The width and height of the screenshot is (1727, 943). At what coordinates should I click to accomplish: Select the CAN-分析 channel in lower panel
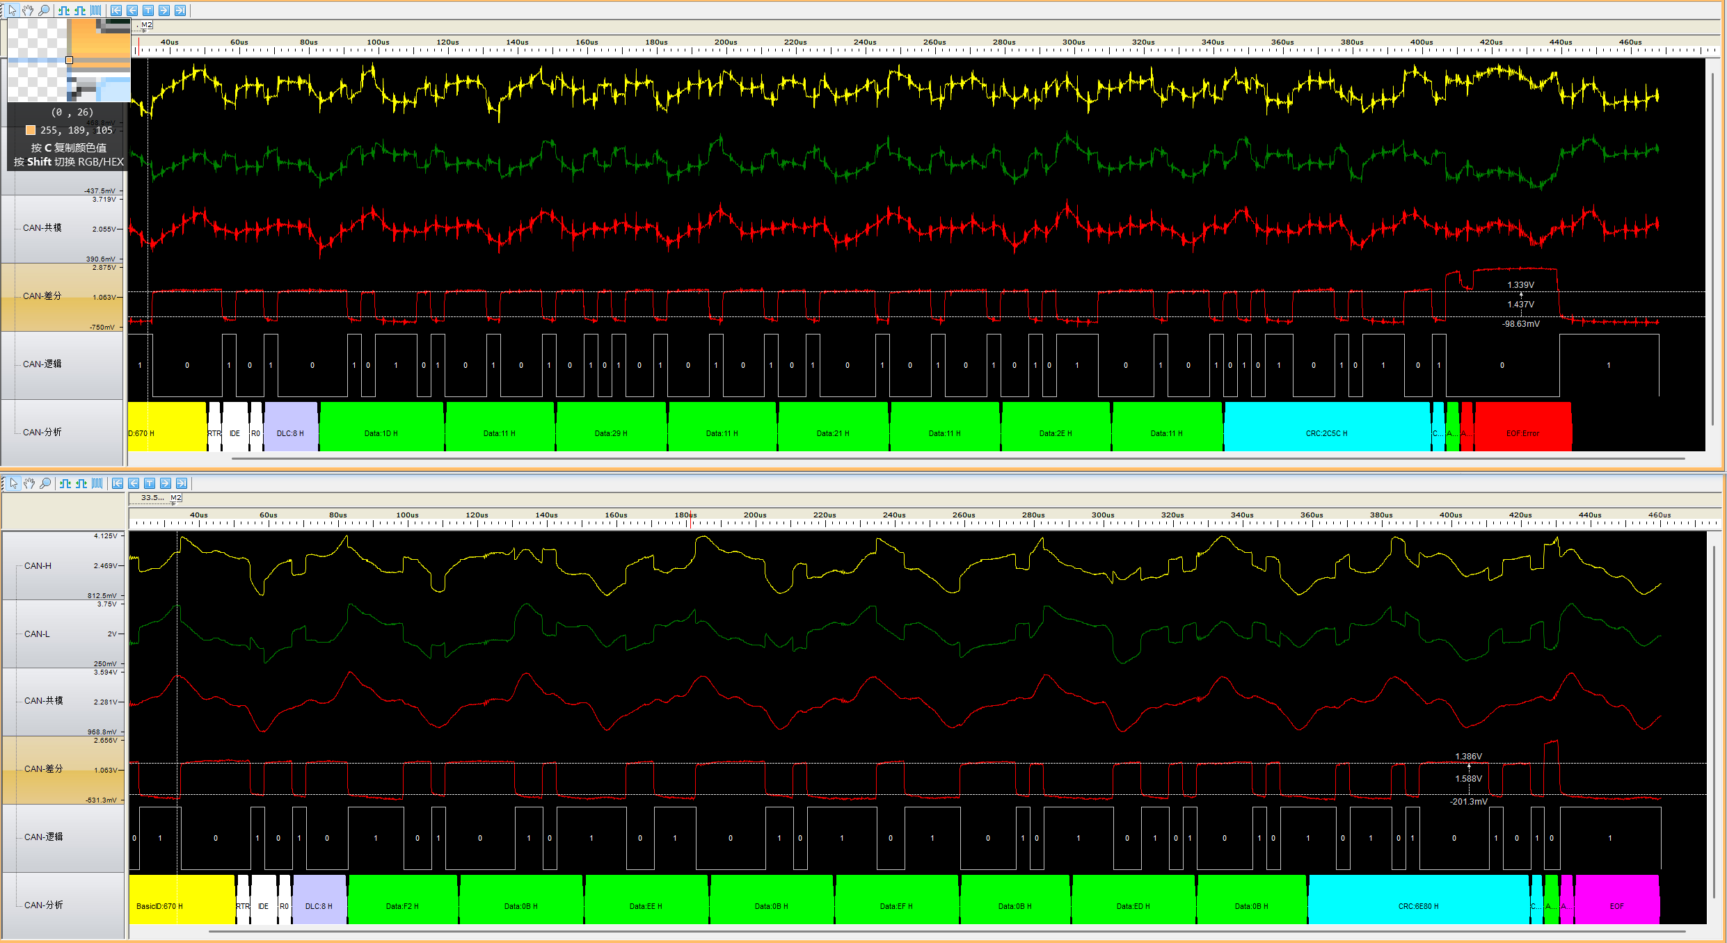43,905
